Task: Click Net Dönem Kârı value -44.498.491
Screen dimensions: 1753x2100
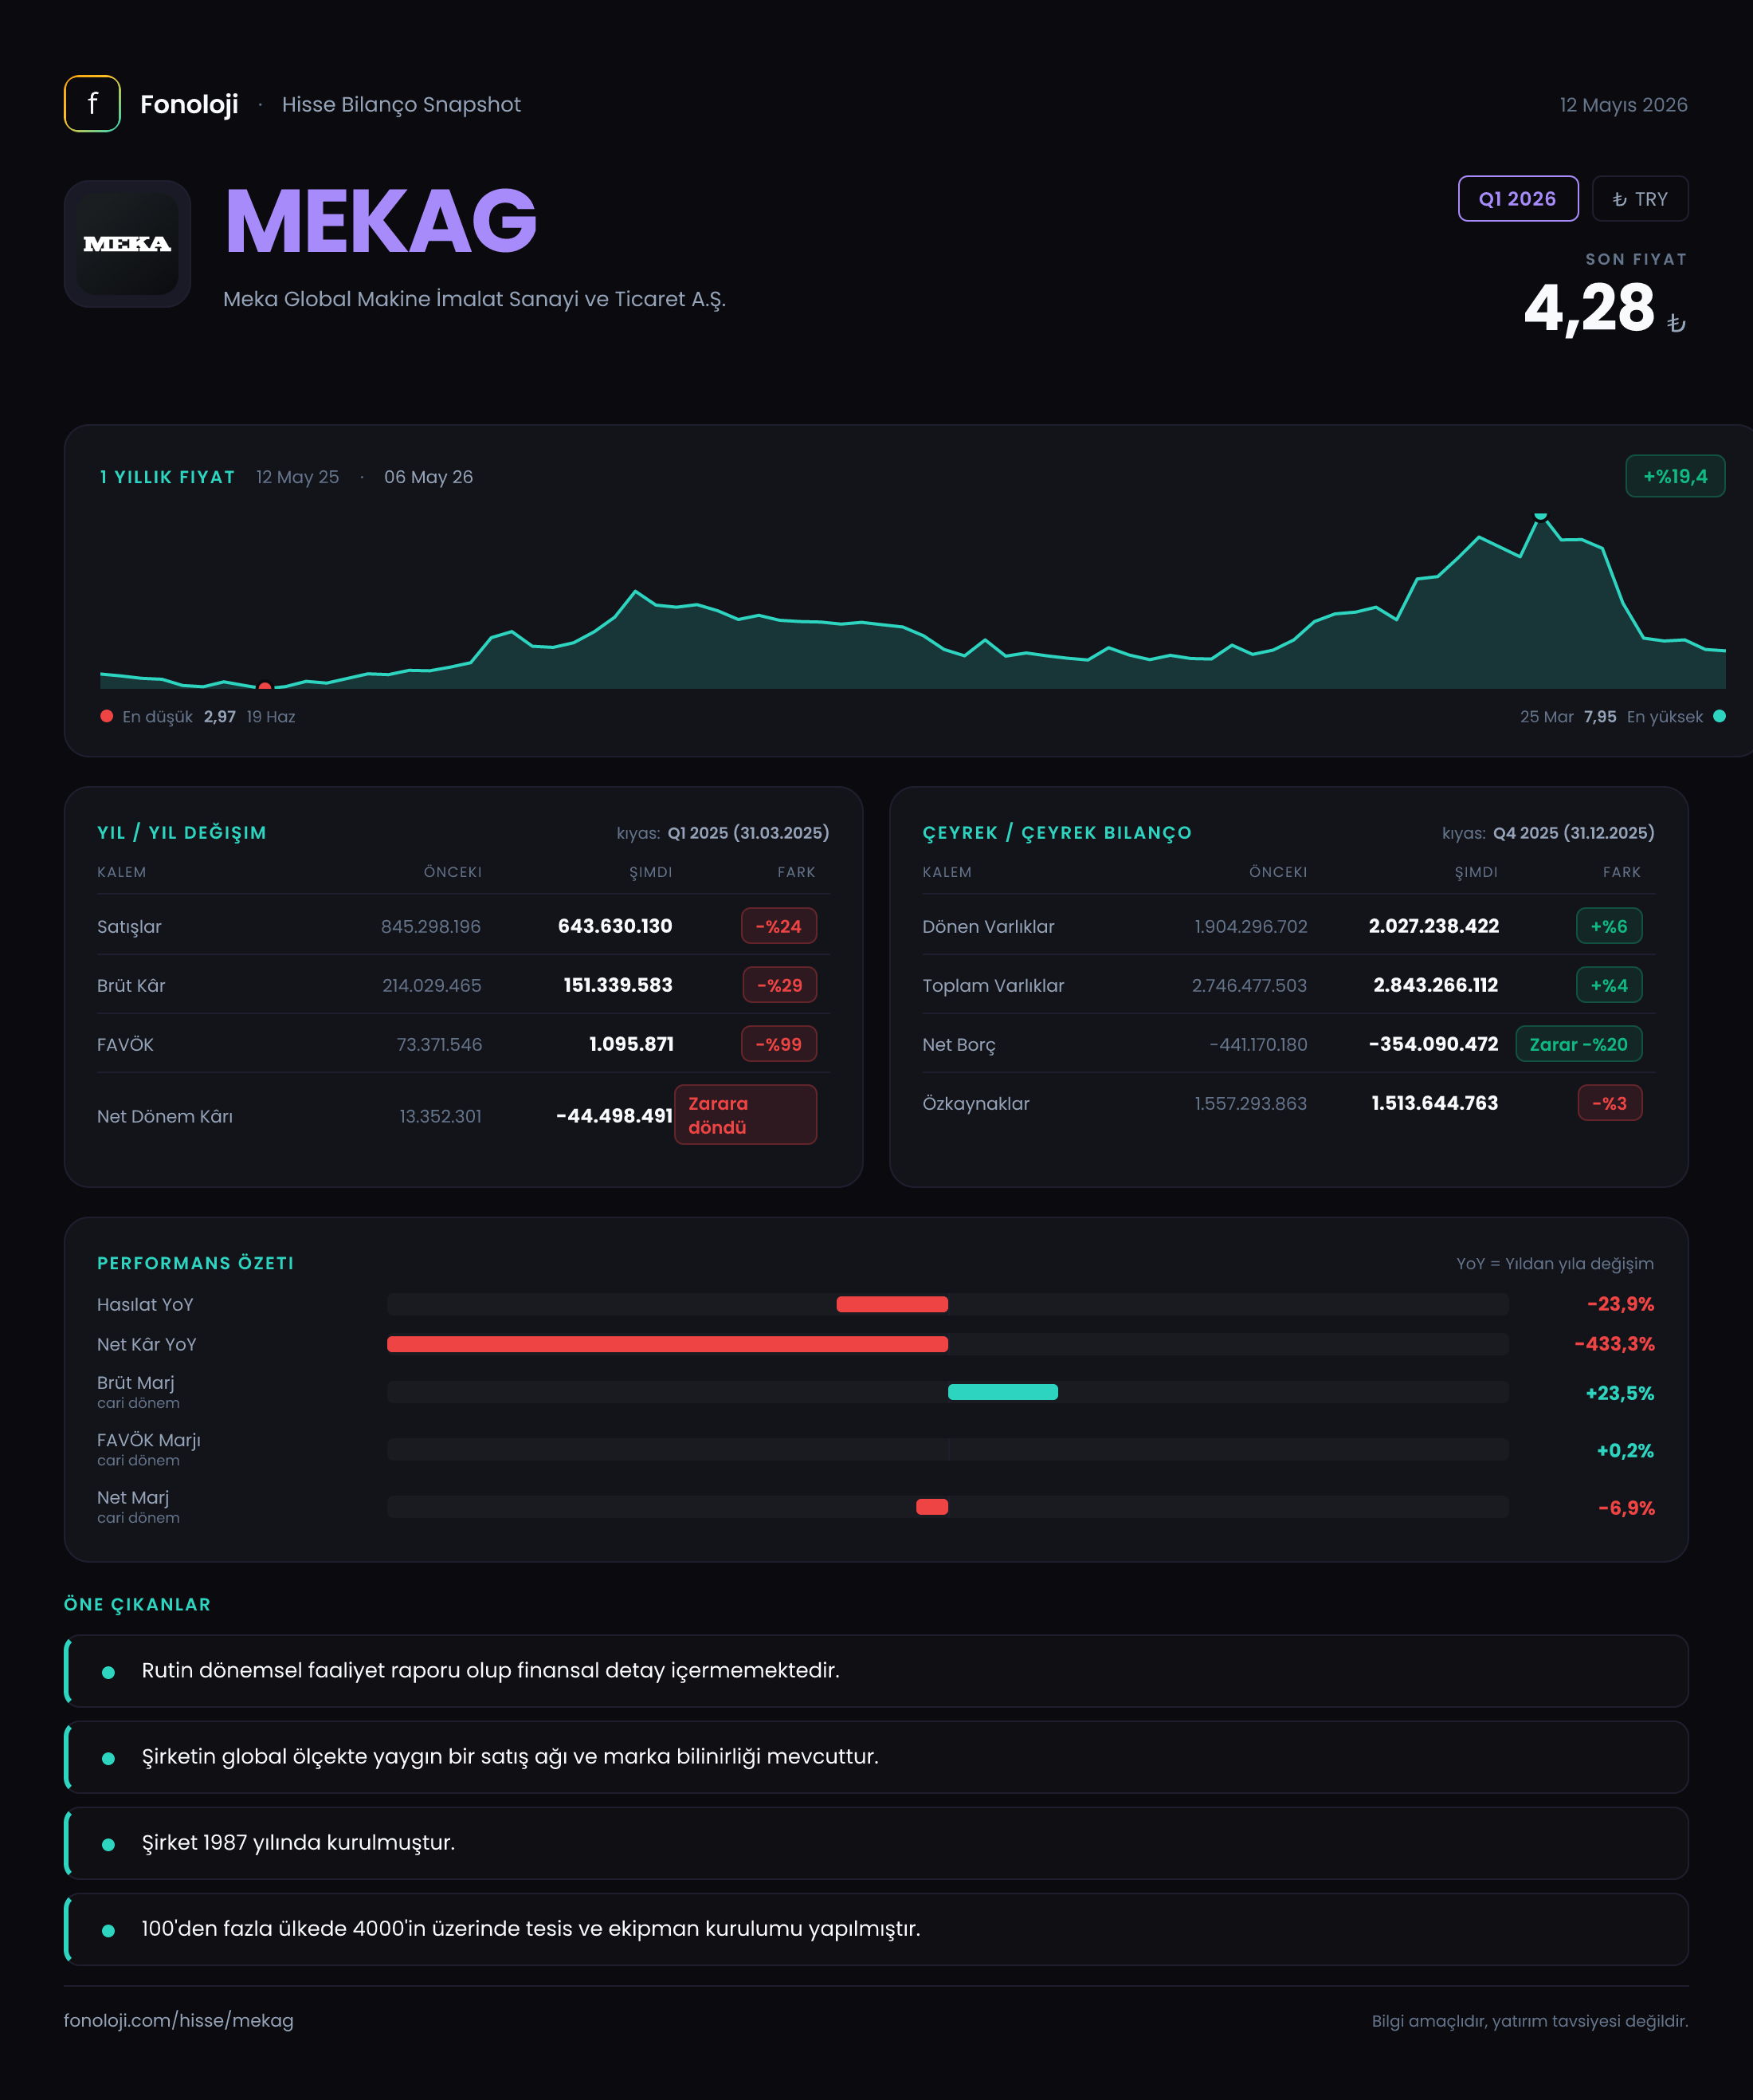Action: point(614,1116)
